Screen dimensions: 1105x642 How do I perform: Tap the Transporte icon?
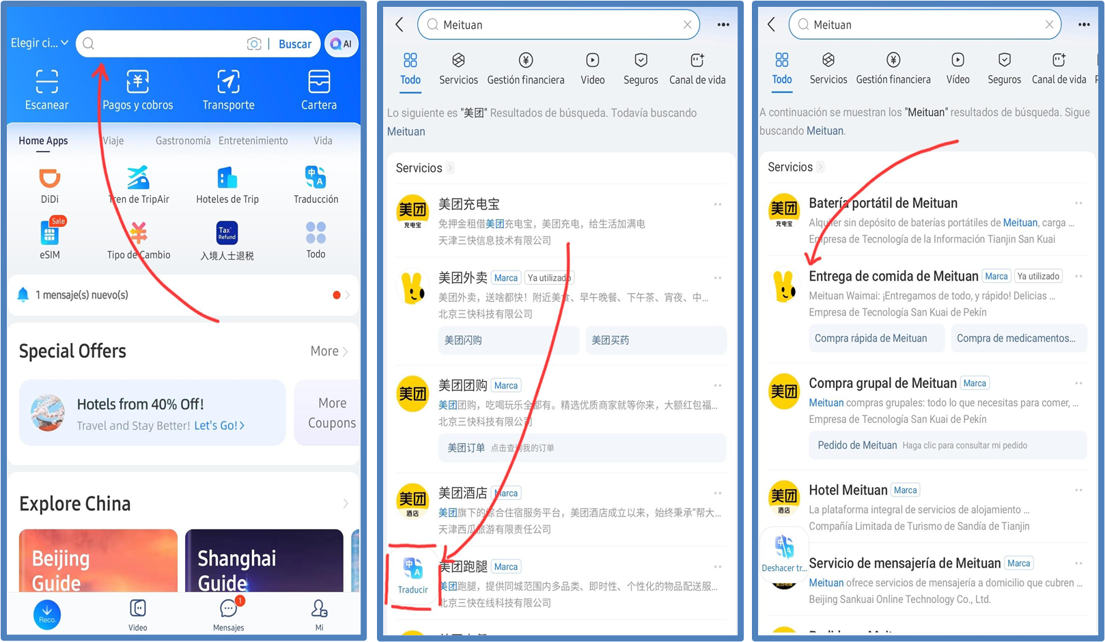click(228, 89)
